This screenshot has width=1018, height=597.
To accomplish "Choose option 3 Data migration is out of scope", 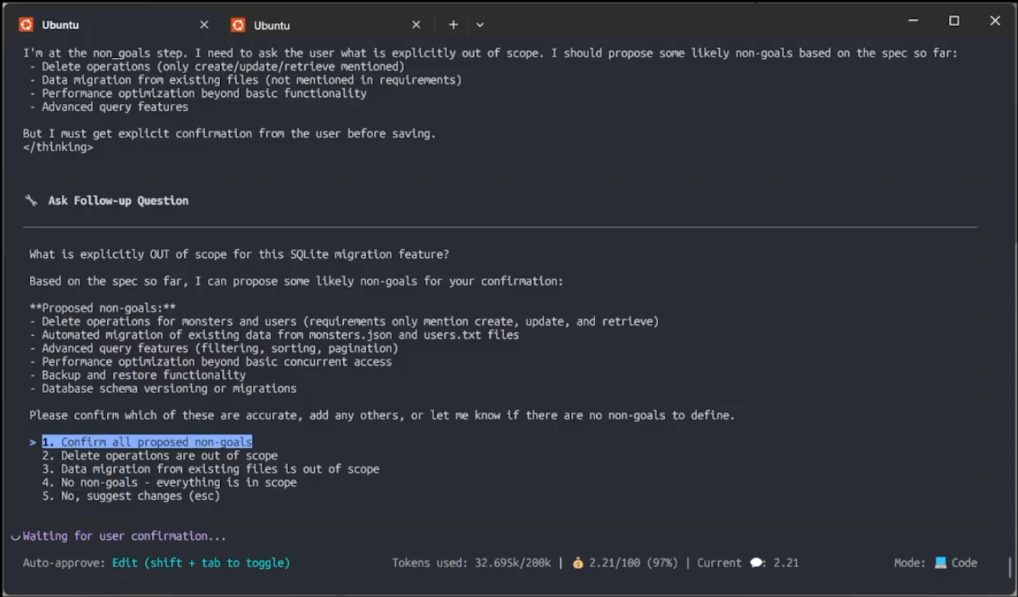I will point(210,469).
